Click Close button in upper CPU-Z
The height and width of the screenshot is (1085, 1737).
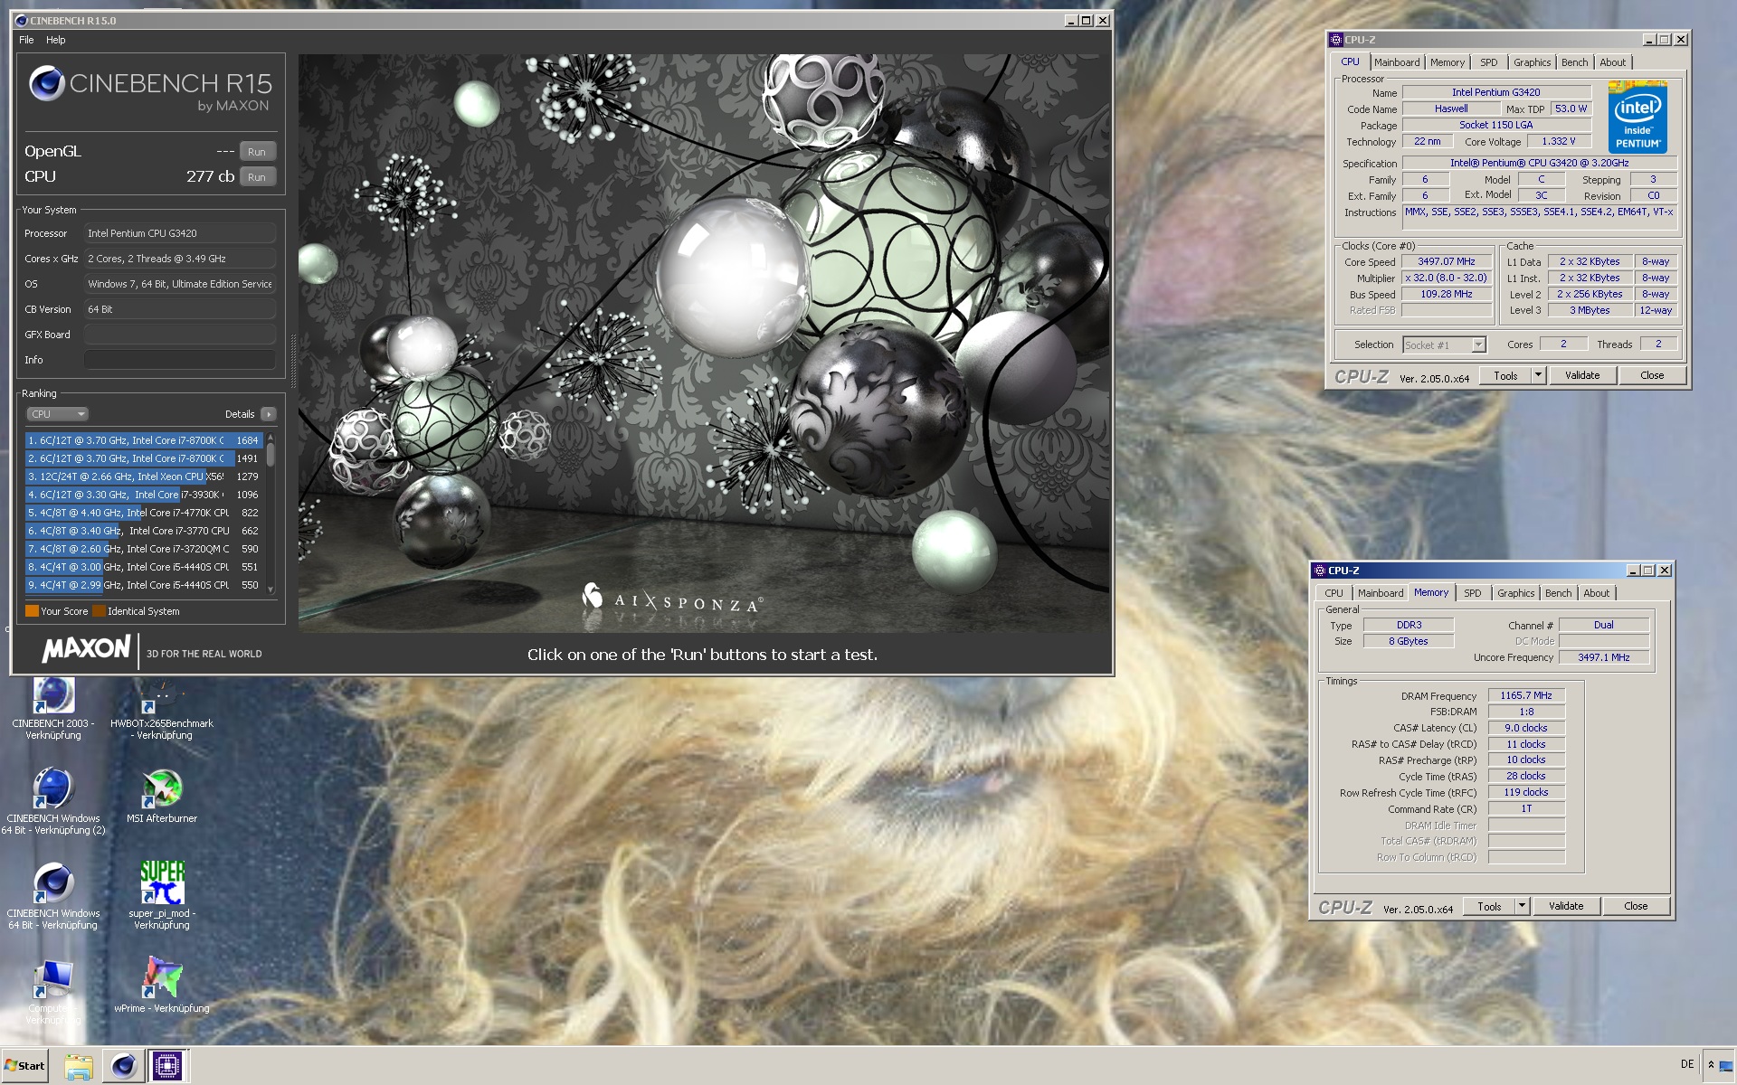pyautogui.click(x=1652, y=375)
